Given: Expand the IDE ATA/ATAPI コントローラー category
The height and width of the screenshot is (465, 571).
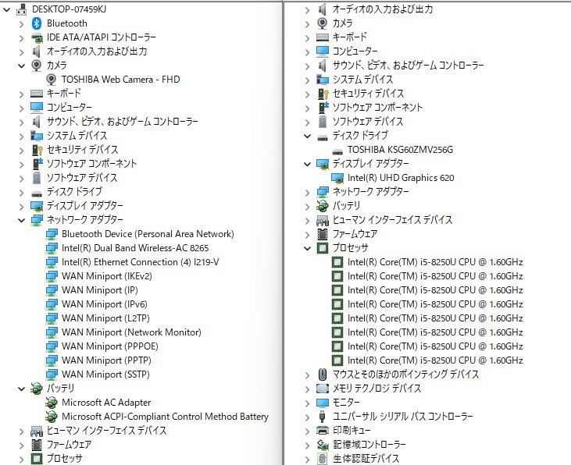Looking at the screenshot, I should tap(22, 38).
